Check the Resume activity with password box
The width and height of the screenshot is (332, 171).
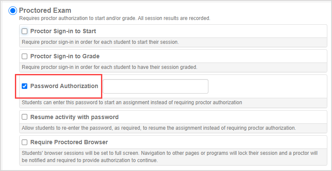pyautogui.click(x=25, y=117)
